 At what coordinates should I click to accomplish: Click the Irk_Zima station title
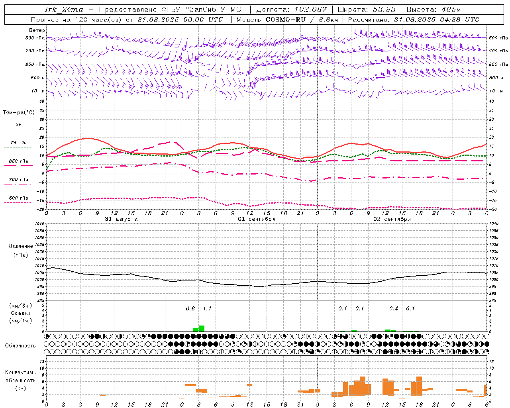[x=64, y=10]
